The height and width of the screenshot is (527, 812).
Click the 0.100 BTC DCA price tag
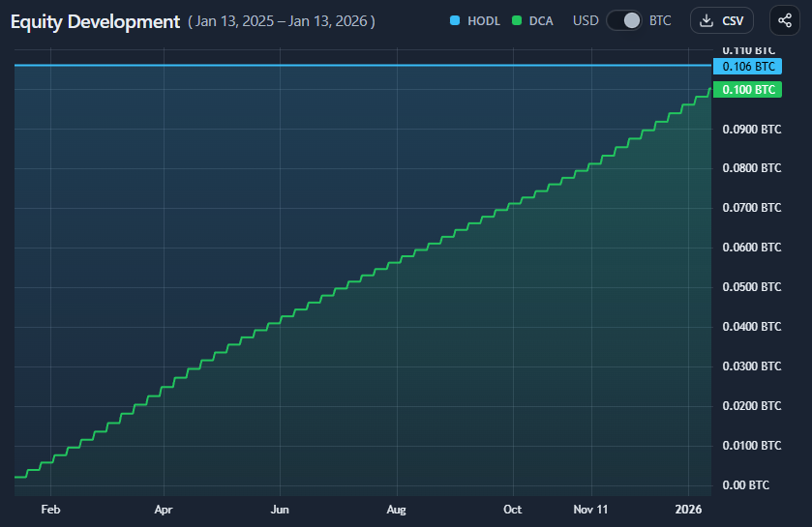(x=748, y=90)
